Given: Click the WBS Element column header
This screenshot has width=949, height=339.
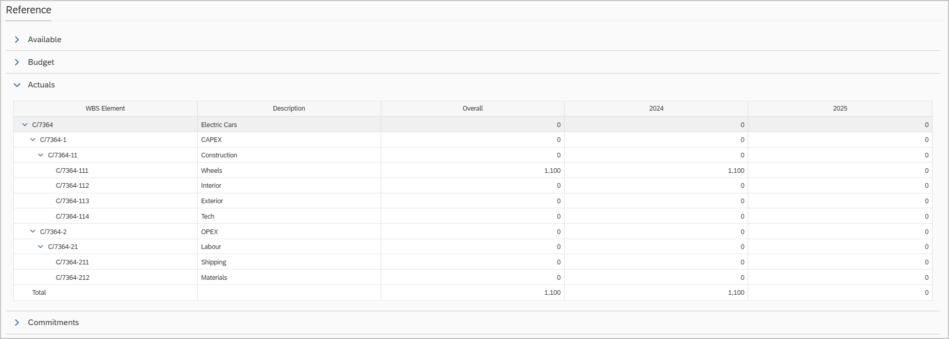Looking at the screenshot, I should (106, 109).
